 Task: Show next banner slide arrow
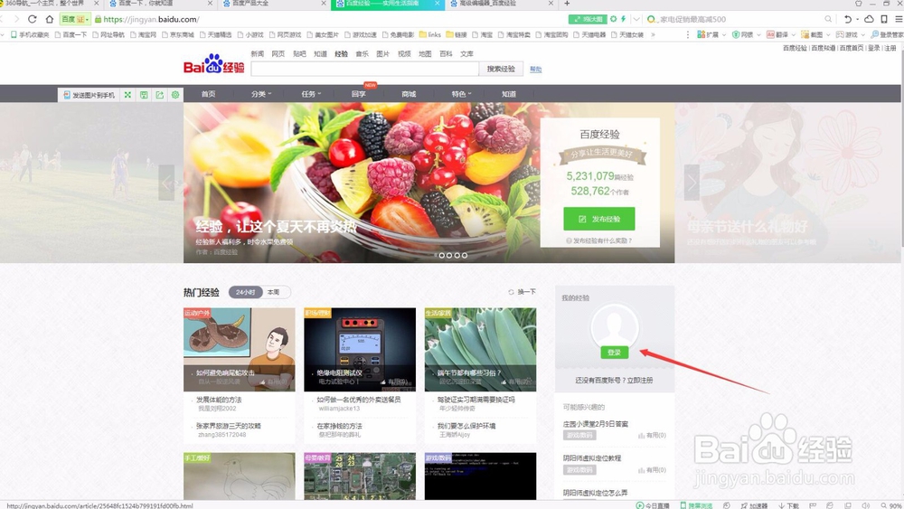pyautogui.click(x=692, y=182)
